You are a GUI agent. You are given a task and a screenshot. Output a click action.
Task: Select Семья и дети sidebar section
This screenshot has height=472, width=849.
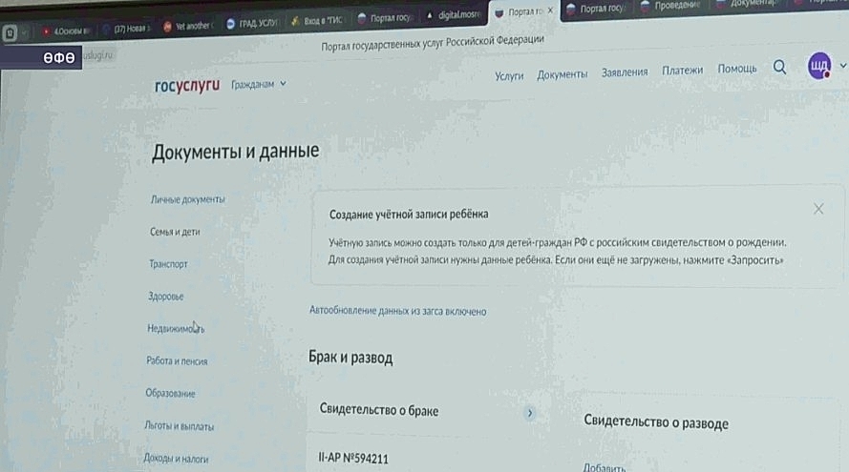point(175,232)
